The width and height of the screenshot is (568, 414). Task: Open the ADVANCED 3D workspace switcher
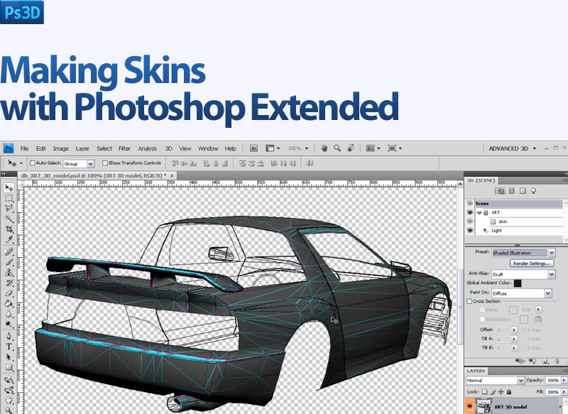click(x=512, y=148)
